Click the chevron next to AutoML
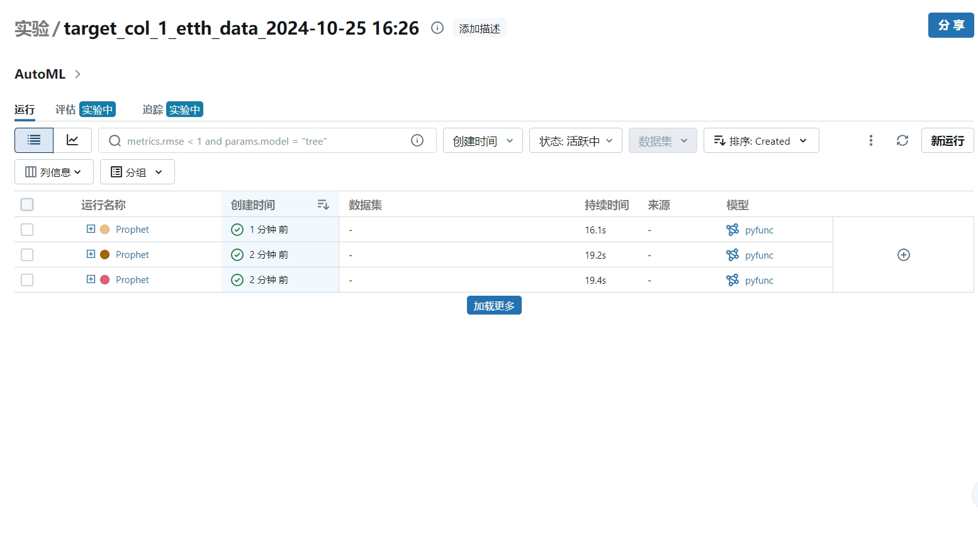Screen dimensions: 978x548 coord(77,74)
